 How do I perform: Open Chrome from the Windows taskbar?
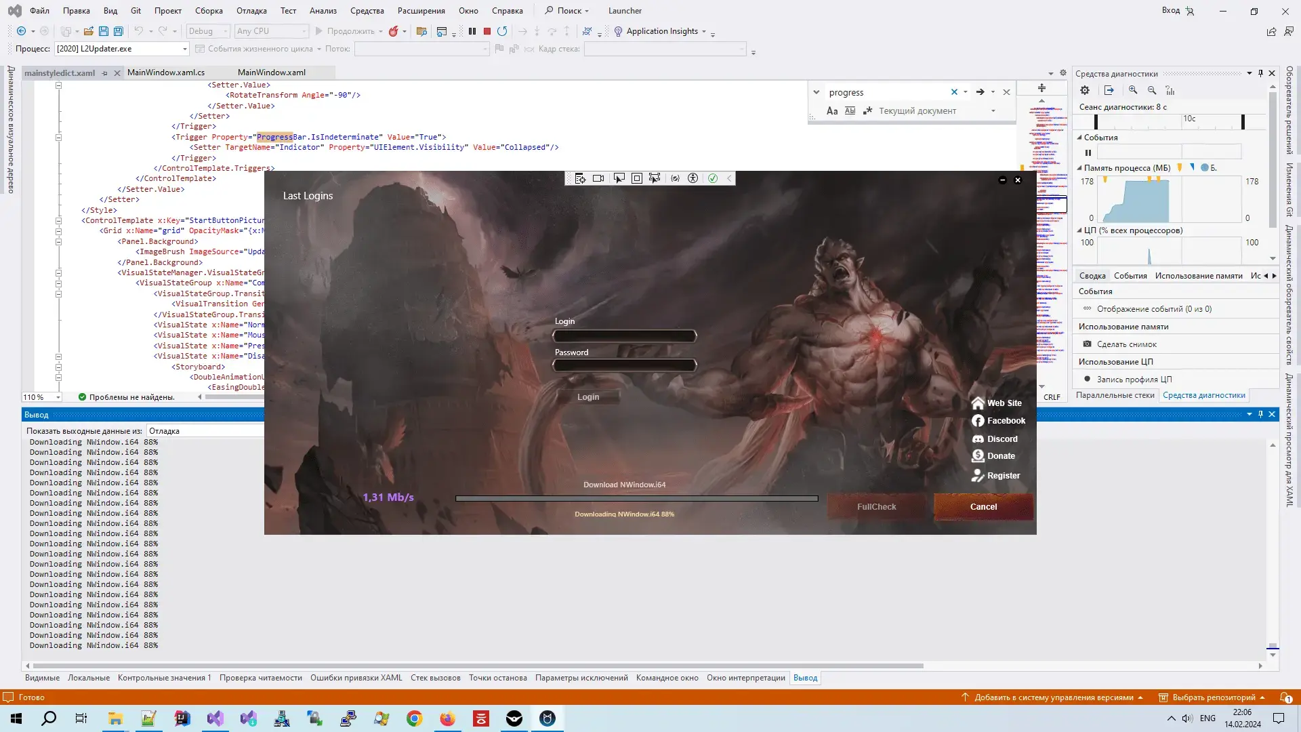point(414,718)
